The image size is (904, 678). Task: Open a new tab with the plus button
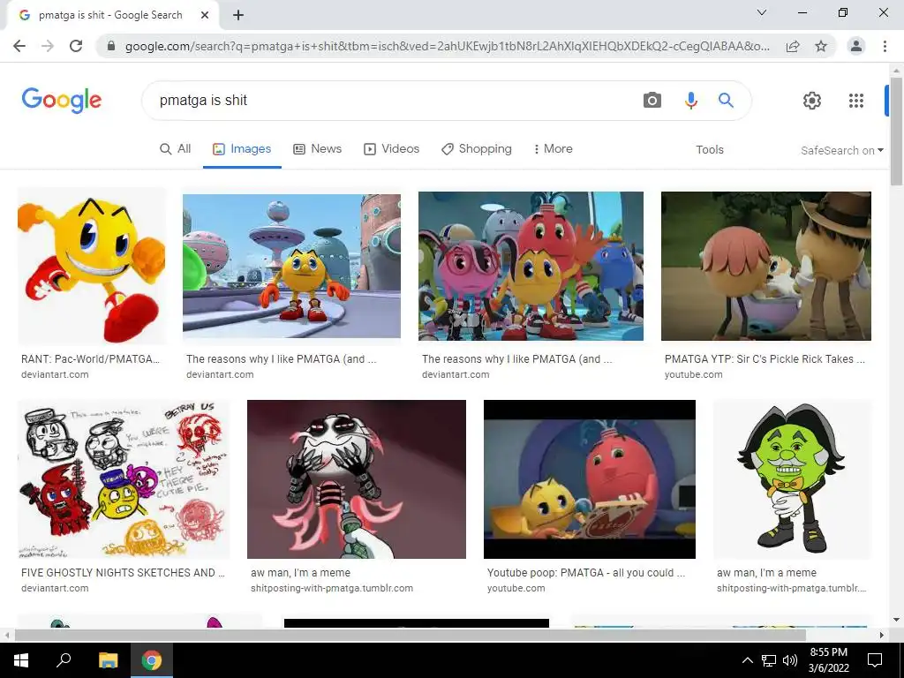(x=238, y=16)
